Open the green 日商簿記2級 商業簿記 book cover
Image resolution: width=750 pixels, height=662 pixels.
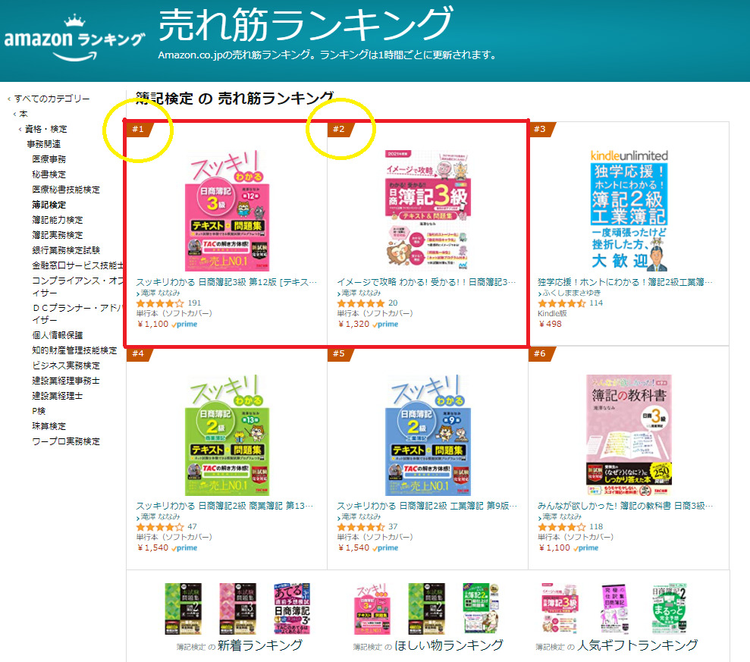click(x=228, y=435)
